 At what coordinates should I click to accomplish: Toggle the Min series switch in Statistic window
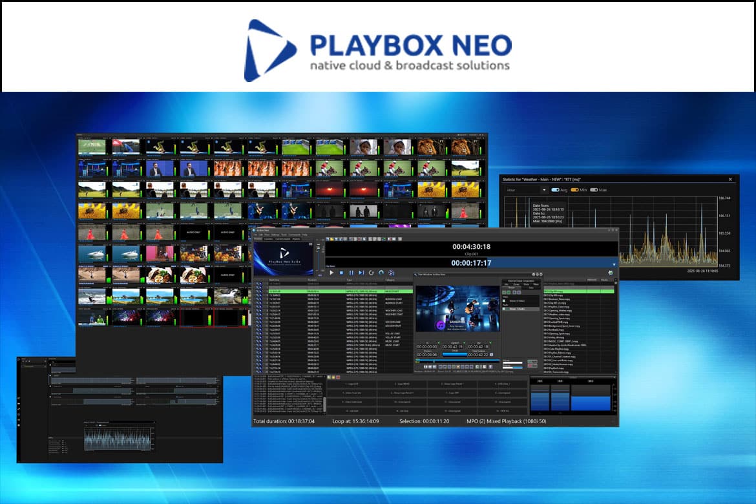click(x=574, y=190)
